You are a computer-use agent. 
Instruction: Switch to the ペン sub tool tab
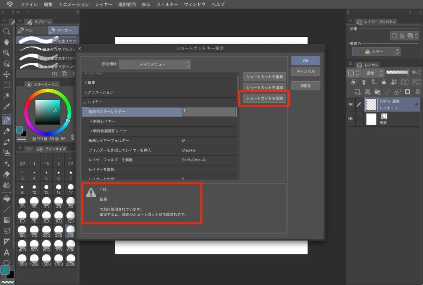(31, 30)
